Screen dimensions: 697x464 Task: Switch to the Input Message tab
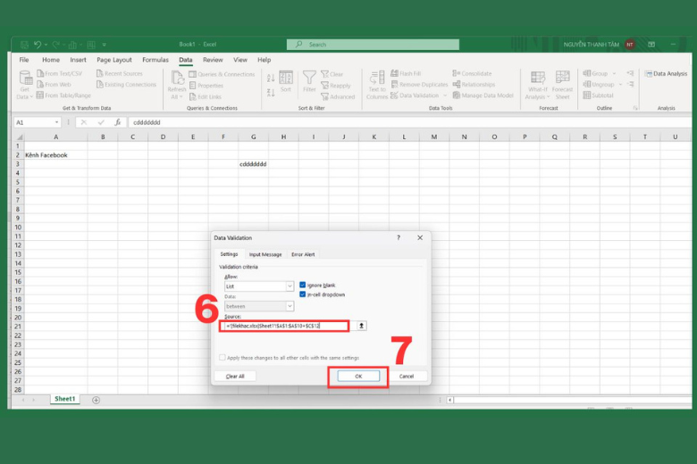click(265, 254)
